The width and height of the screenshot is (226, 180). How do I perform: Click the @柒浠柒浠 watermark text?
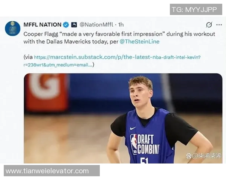coord(206,156)
